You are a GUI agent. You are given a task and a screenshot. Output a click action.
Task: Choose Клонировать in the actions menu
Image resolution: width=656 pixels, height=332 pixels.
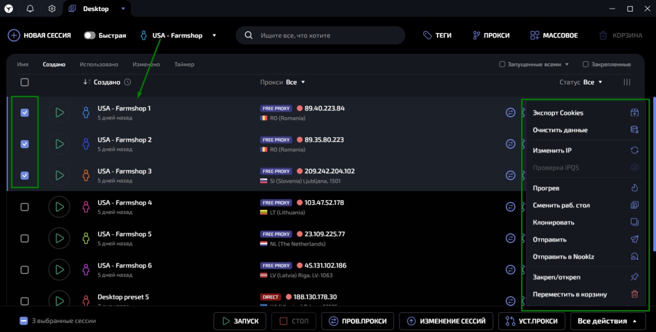coord(553,222)
